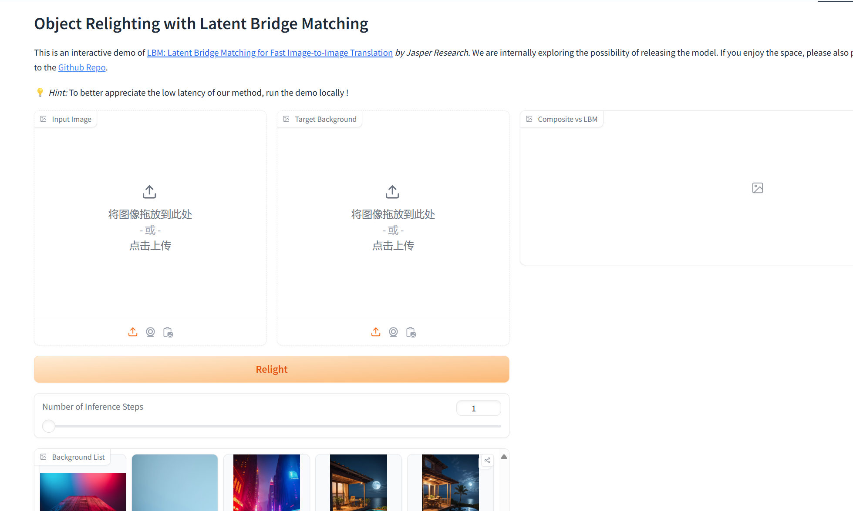Screen dimensions: 853x511
Task: Select upload source under Input Image
Action: click(x=133, y=332)
